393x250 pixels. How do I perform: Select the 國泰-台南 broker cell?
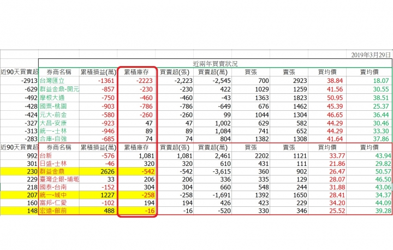click(x=53, y=187)
